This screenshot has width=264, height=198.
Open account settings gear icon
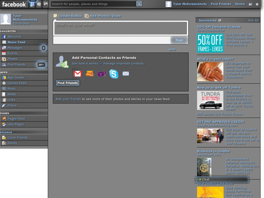[x=257, y=4]
